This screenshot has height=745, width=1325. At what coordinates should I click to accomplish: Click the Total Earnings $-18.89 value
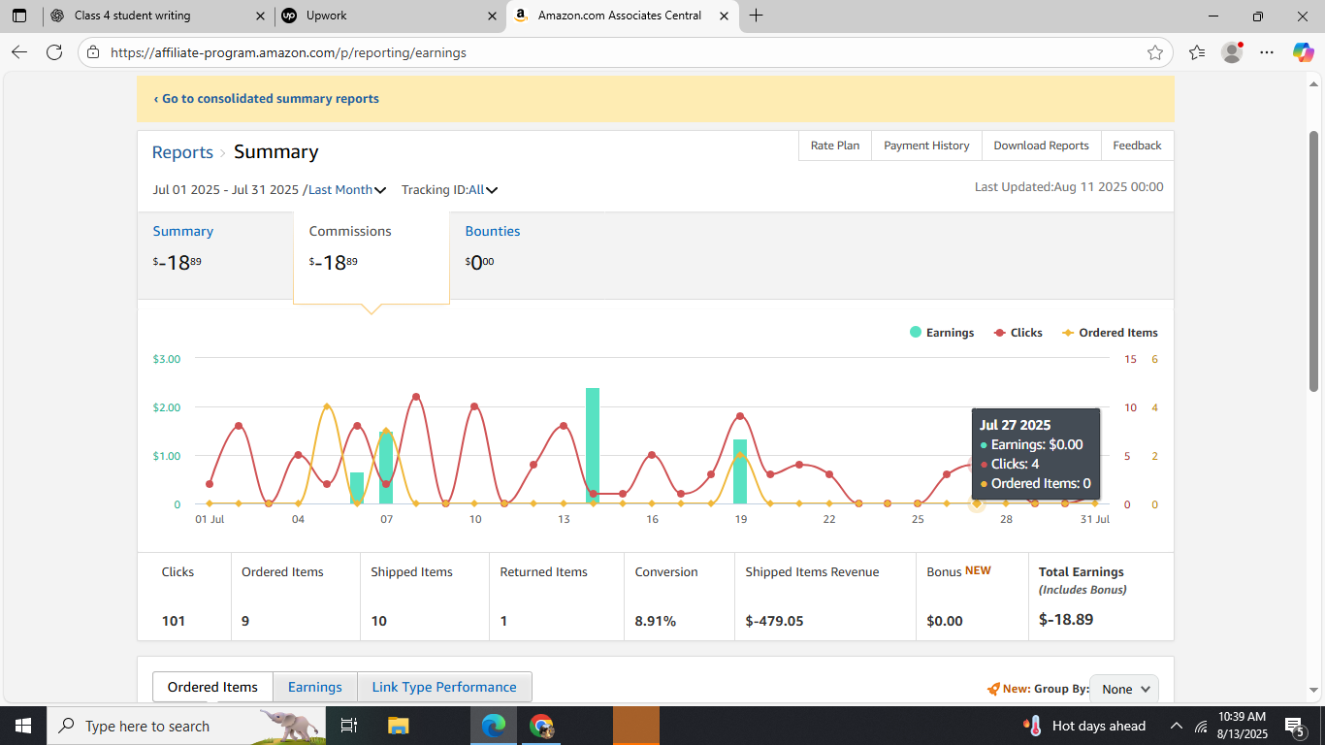point(1066,619)
